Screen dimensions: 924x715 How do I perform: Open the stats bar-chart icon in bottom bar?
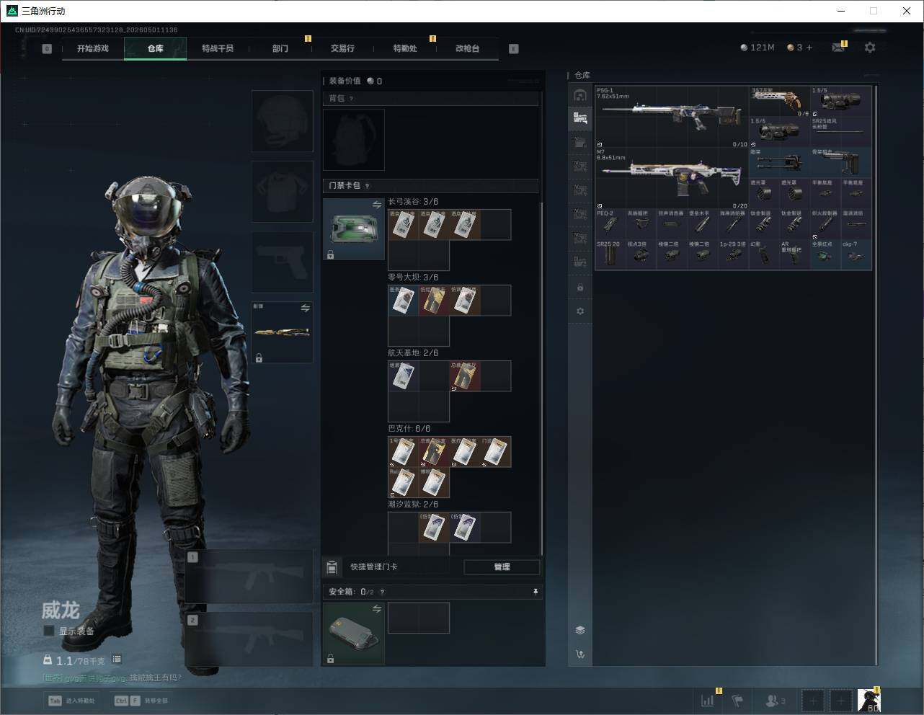[x=708, y=701]
